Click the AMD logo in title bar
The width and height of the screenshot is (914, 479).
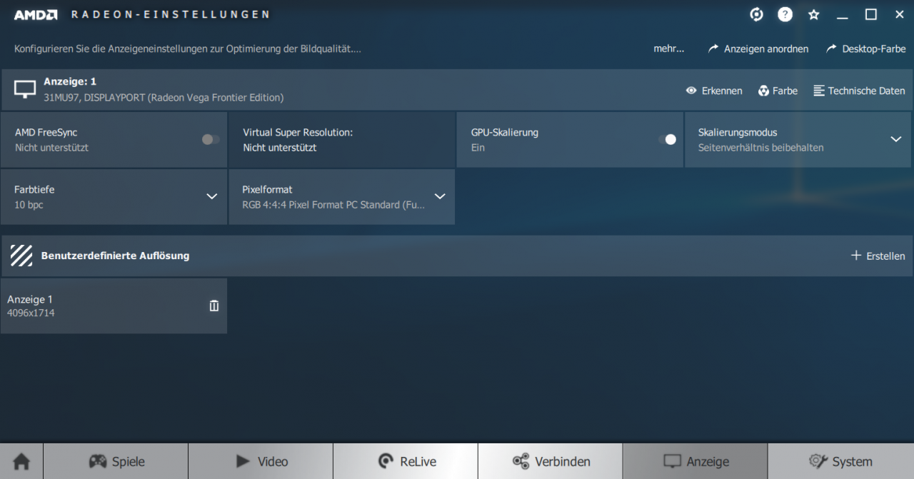(36, 14)
